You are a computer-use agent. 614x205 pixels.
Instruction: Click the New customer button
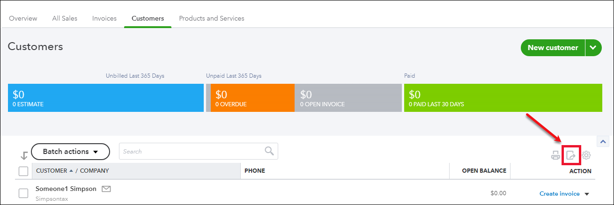553,48
